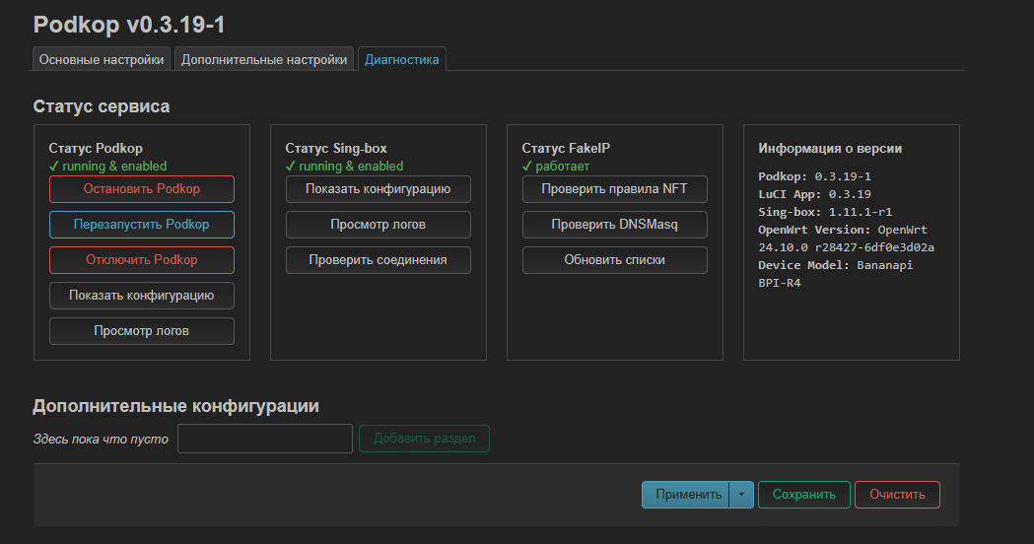
Task: Click the LuCI App: 0.3.19 version line
Action: pyautogui.click(x=814, y=194)
